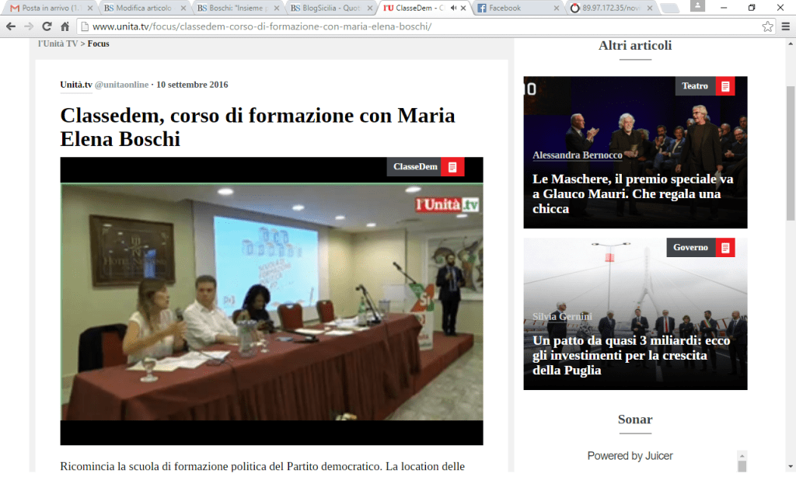Viewport: 796px width, 477px height.
Task: Click the Alessandra Bernocco author link
Action: [x=577, y=155]
